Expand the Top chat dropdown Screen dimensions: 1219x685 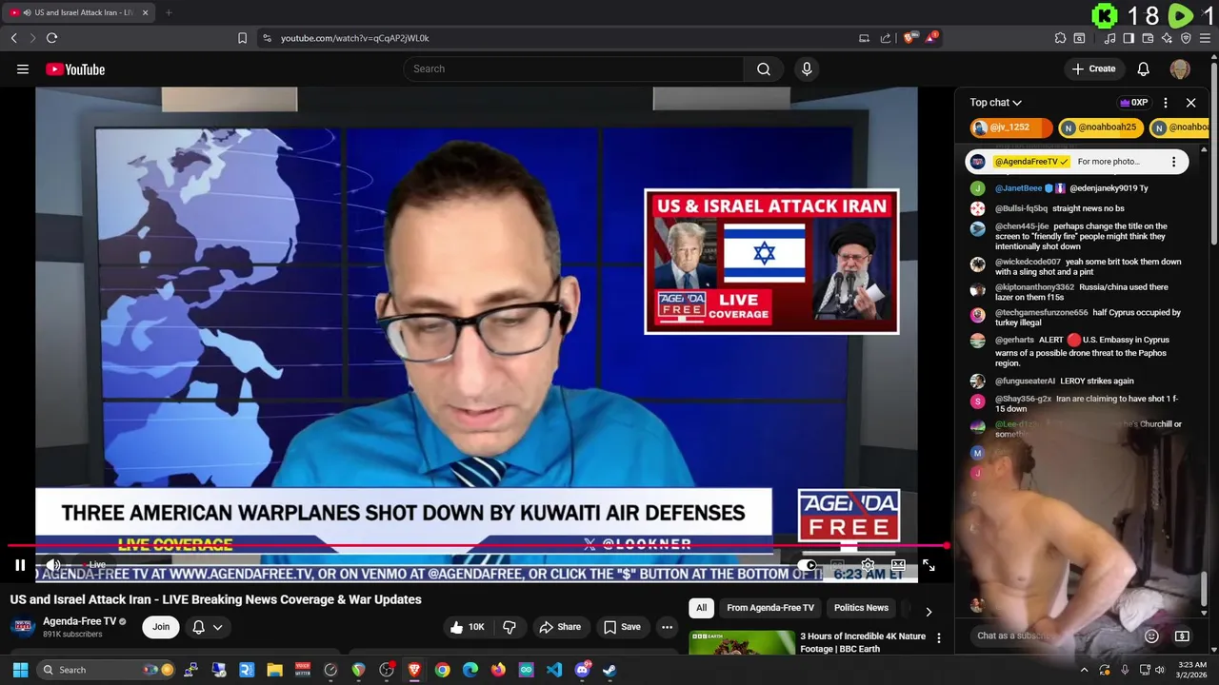995,103
